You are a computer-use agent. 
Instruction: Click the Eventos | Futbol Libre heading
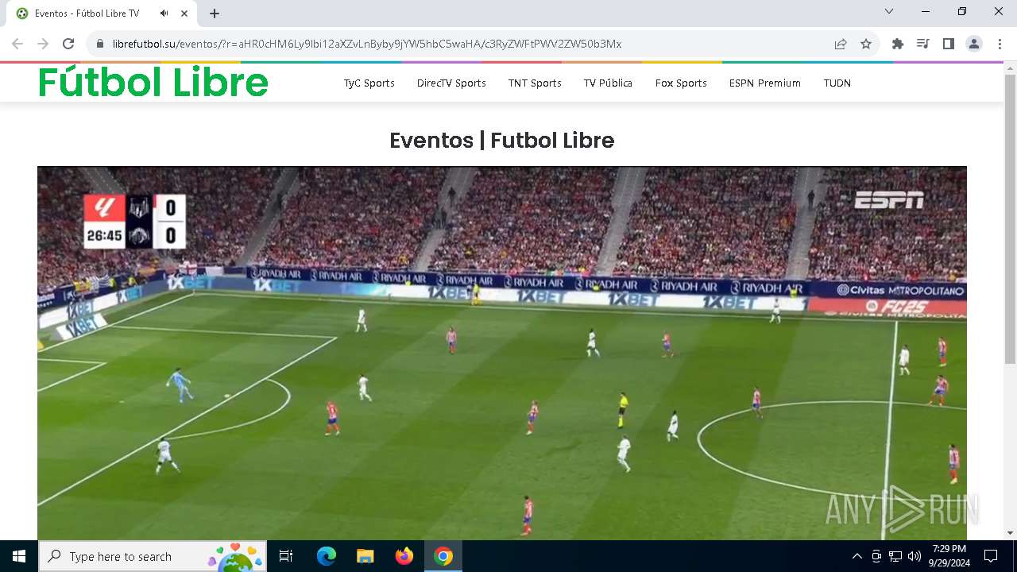tap(502, 141)
